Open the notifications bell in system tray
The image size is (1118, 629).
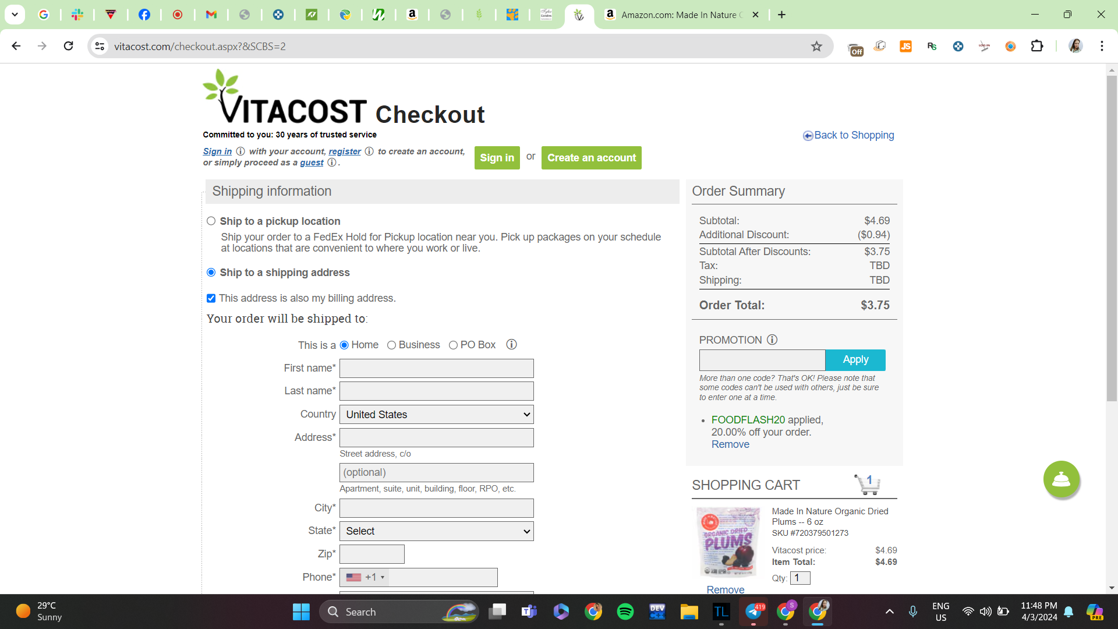(1069, 612)
